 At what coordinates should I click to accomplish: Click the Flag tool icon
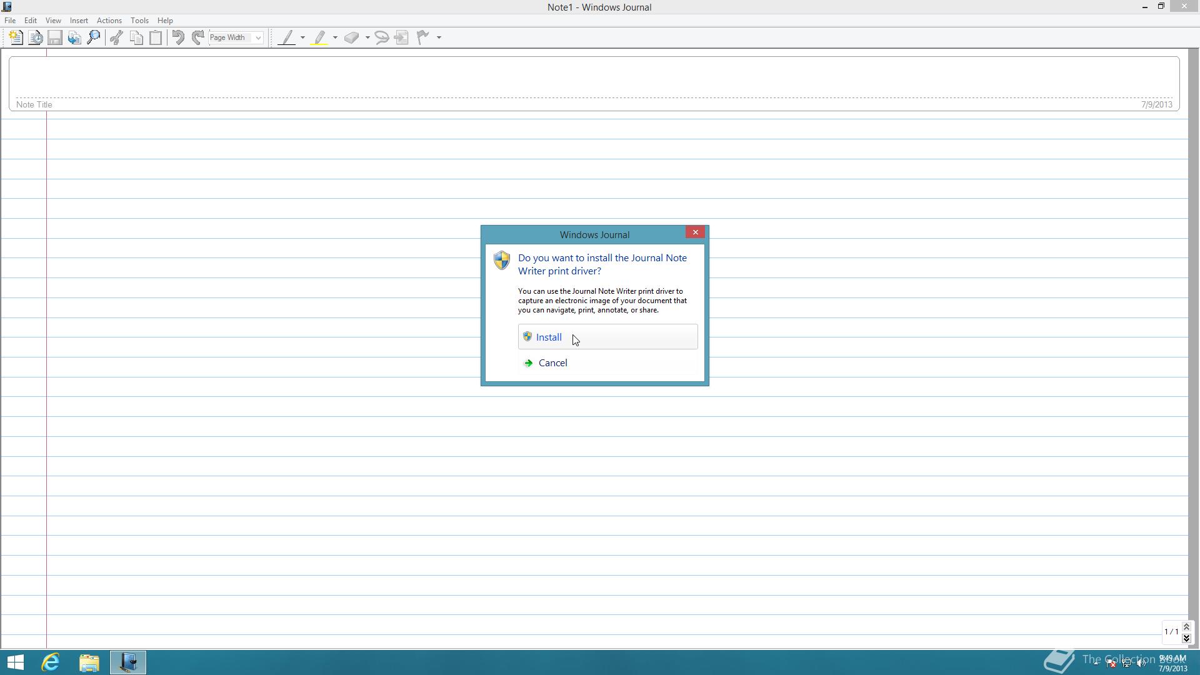point(423,37)
